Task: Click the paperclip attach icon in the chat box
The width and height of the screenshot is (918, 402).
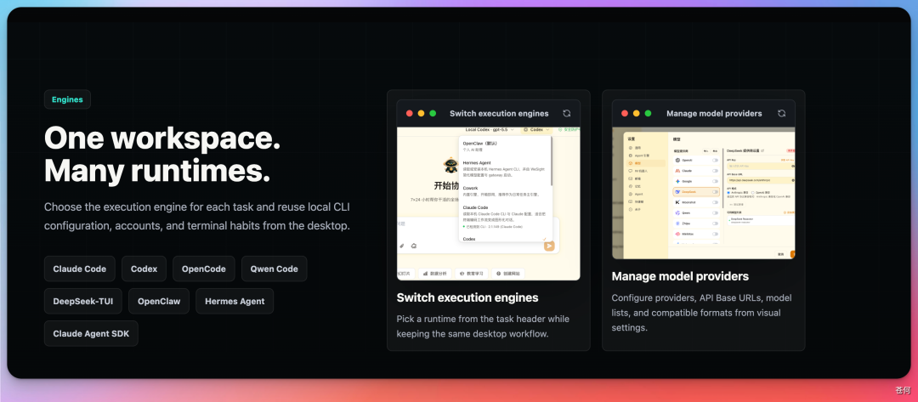Action: [x=401, y=246]
